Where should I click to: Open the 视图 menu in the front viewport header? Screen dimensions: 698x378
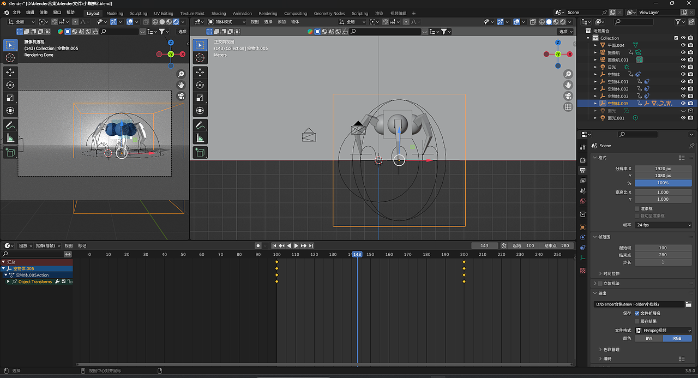tap(255, 22)
